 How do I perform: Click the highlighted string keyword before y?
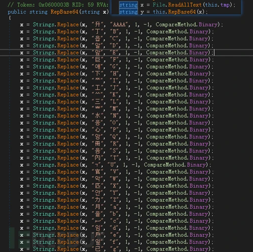coord(129,12)
